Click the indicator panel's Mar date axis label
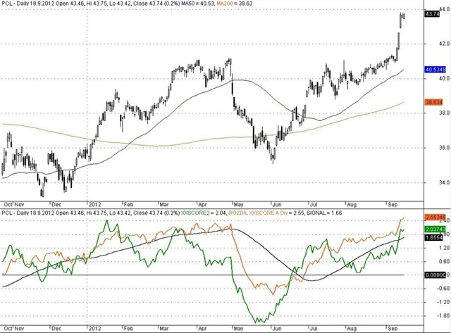 (x=164, y=328)
